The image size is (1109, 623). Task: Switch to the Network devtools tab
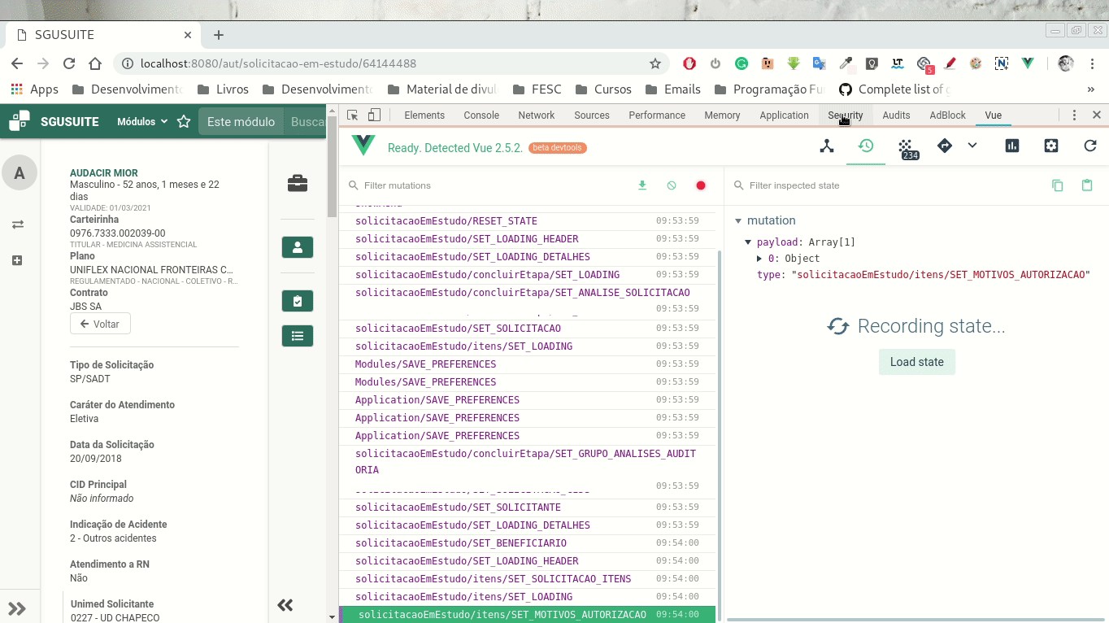coord(537,115)
